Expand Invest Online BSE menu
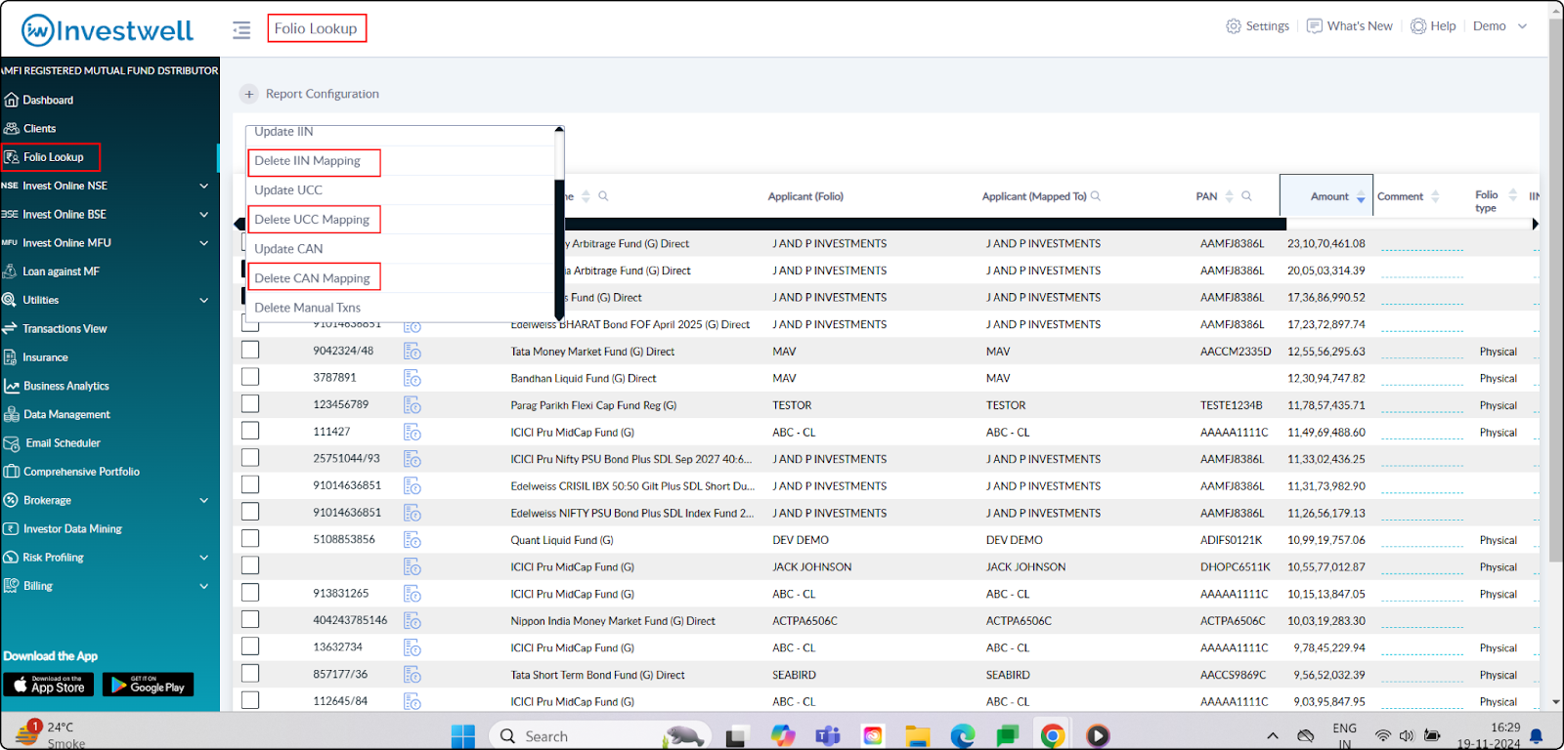Viewport: 1564px width, 750px height. tap(204, 214)
